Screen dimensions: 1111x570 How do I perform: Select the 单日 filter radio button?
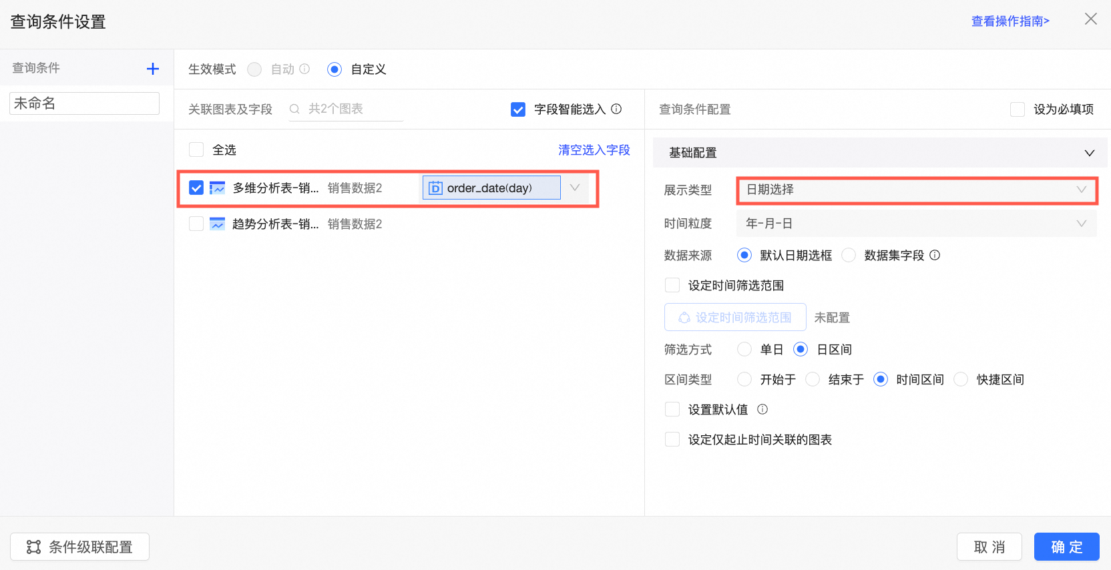point(744,349)
